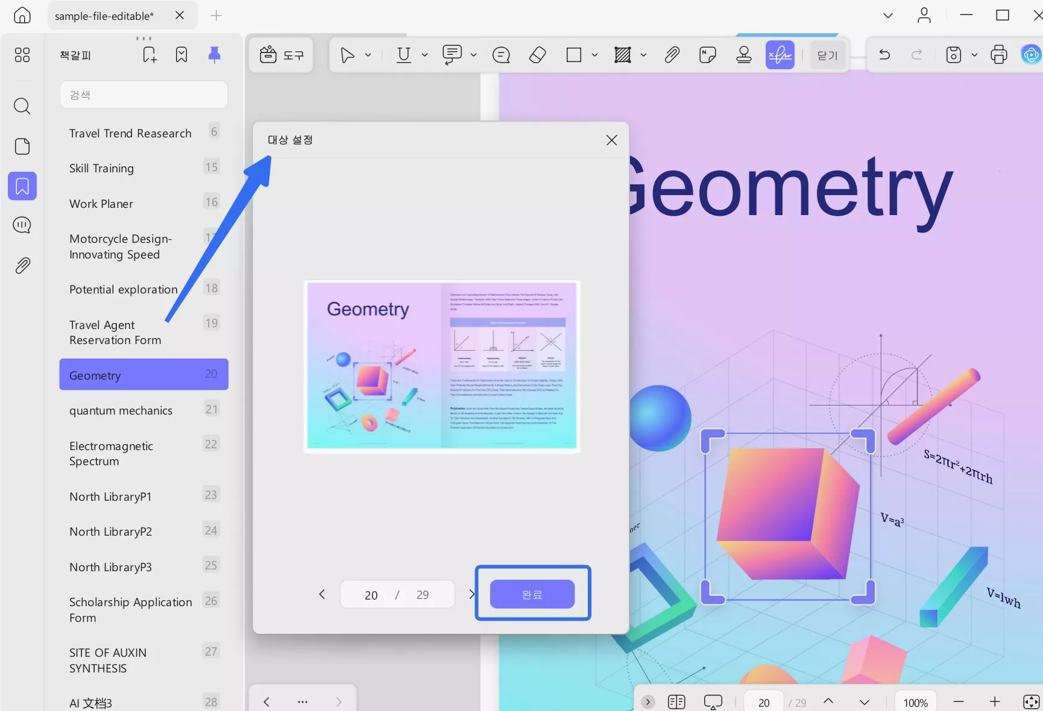Open the search panel in the sidebar
This screenshot has height=711, width=1043.
coord(22,106)
